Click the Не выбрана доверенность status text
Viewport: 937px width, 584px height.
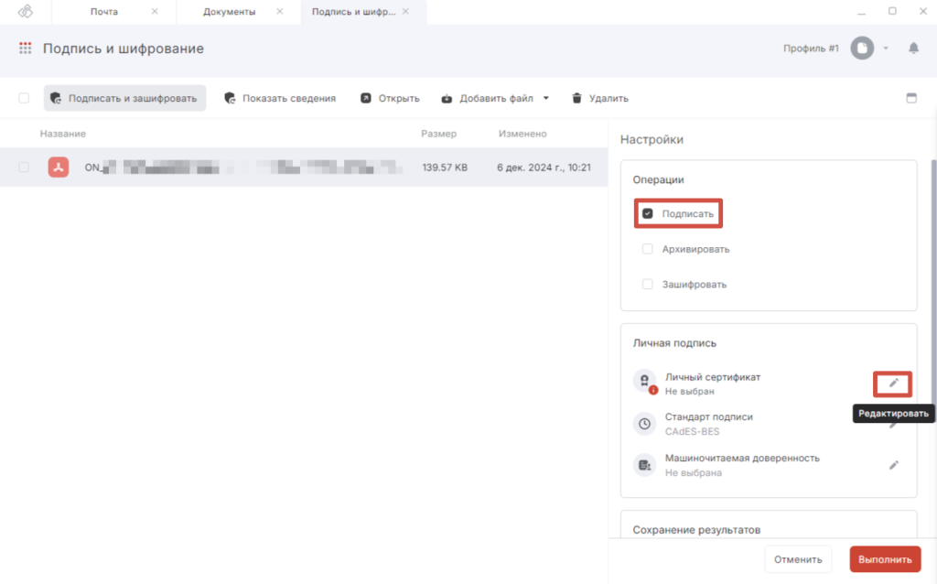click(x=694, y=472)
